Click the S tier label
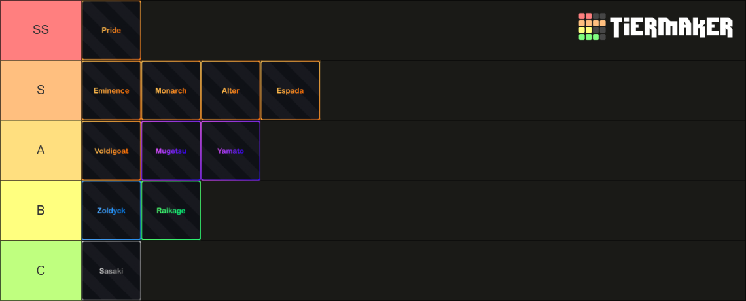 click(x=41, y=90)
